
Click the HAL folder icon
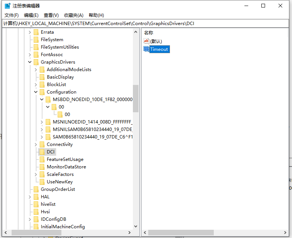click(x=36, y=197)
